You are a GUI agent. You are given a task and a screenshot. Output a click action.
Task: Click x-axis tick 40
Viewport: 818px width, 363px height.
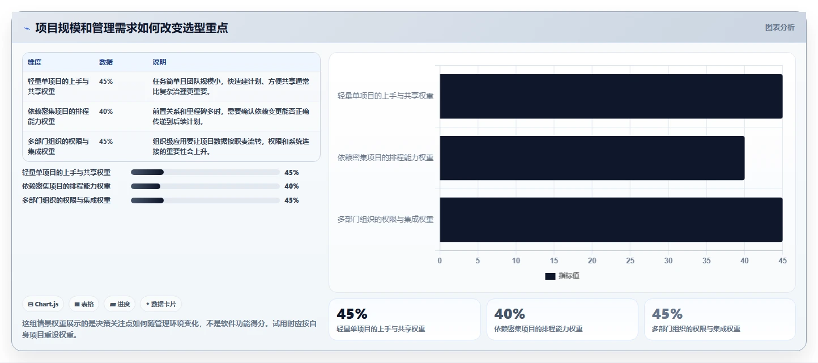745,260
